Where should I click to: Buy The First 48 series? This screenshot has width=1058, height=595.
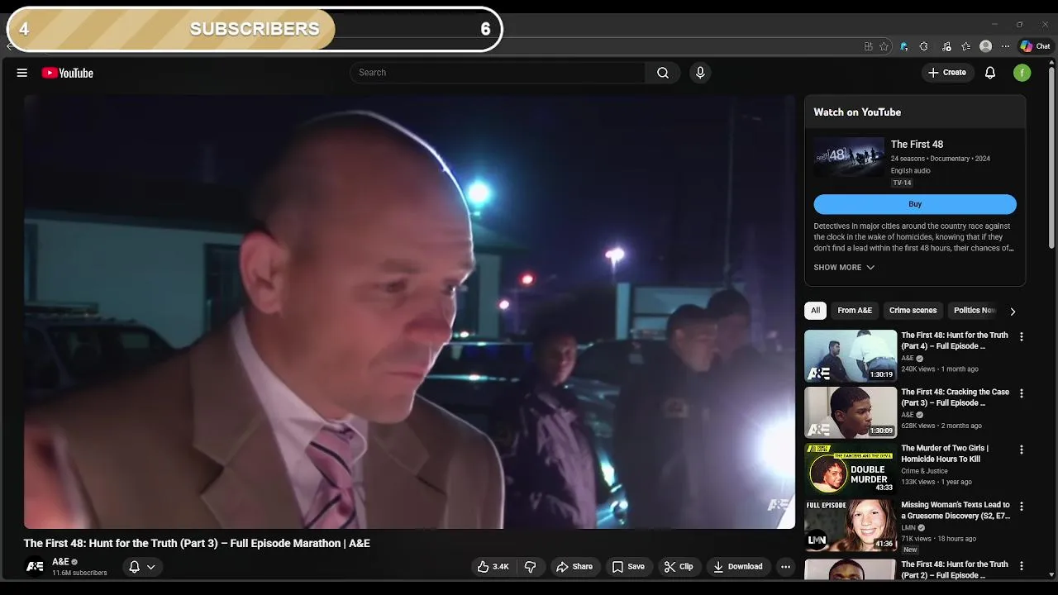pyautogui.click(x=915, y=204)
